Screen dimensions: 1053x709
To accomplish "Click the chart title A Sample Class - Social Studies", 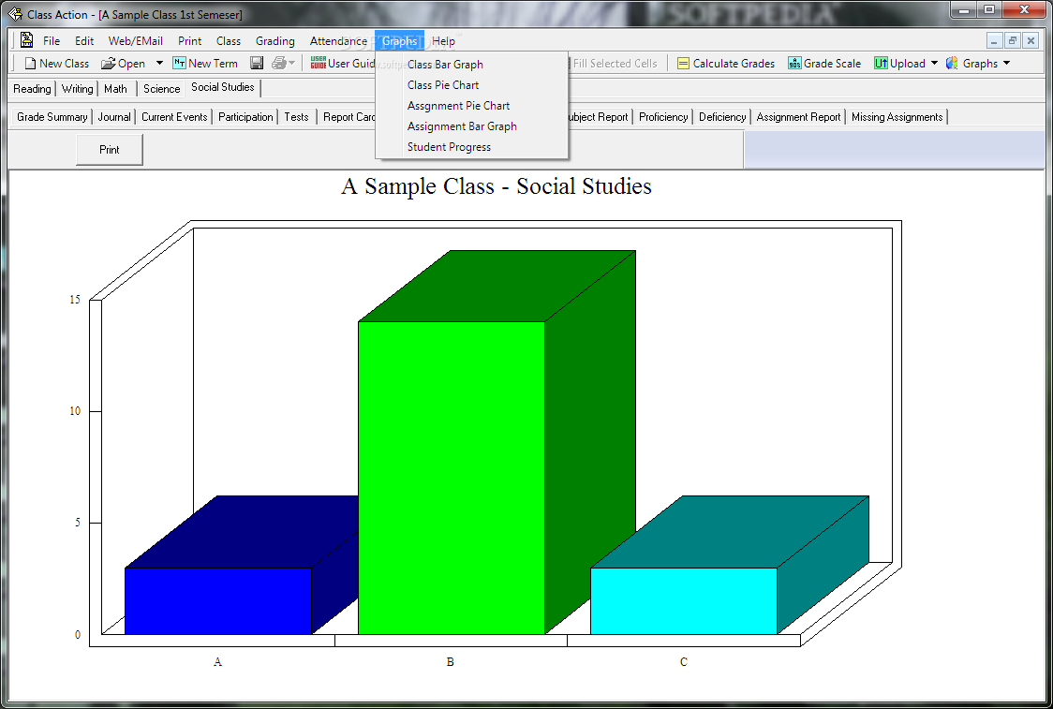I will [x=497, y=186].
